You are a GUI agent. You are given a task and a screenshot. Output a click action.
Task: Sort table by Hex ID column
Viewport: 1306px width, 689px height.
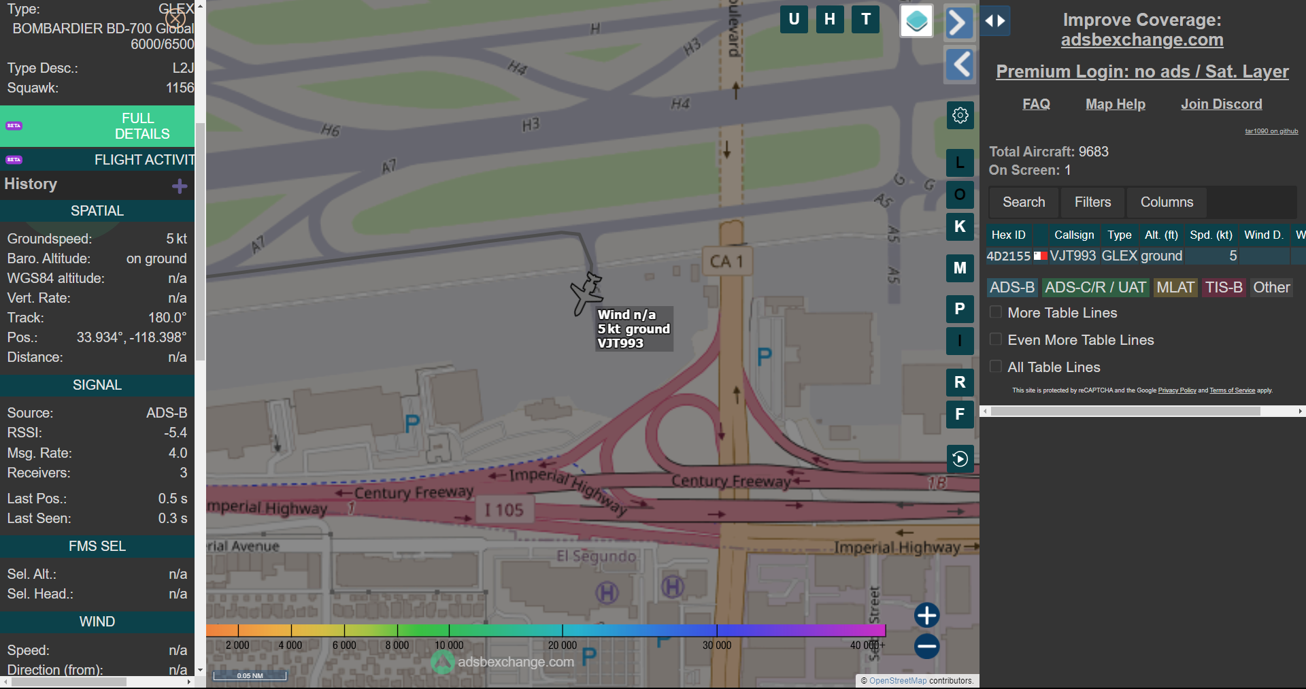pyautogui.click(x=1008, y=235)
